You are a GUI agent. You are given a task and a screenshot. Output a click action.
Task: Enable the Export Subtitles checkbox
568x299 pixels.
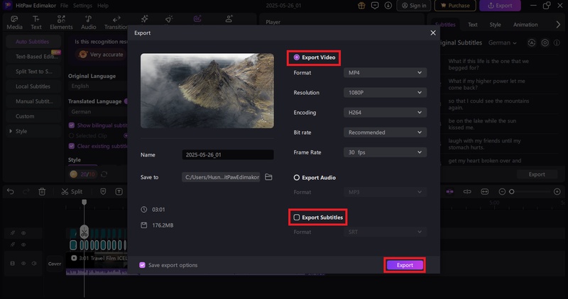coord(296,218)
